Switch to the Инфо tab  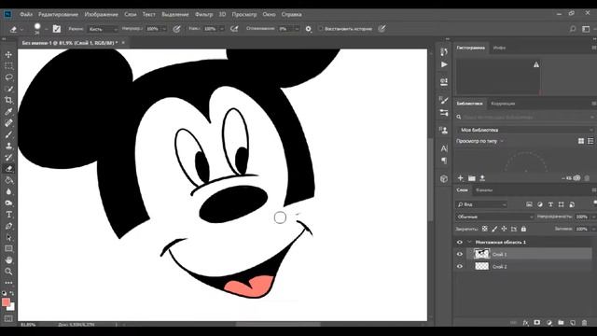click(x=499, y=48)
